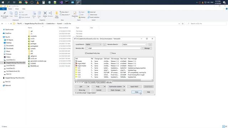Click the Close button in Git Synchronization
This screenshot has width=228, height=128.
(136, 92)
